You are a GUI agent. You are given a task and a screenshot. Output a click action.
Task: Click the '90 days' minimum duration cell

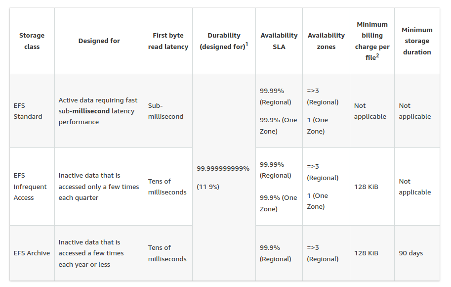coord(411,253)
